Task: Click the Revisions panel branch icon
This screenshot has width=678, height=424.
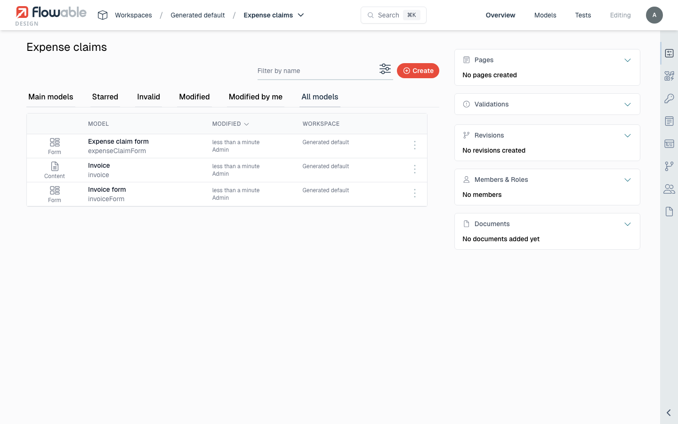Action: pyautogui.click(x=467, y=135)
